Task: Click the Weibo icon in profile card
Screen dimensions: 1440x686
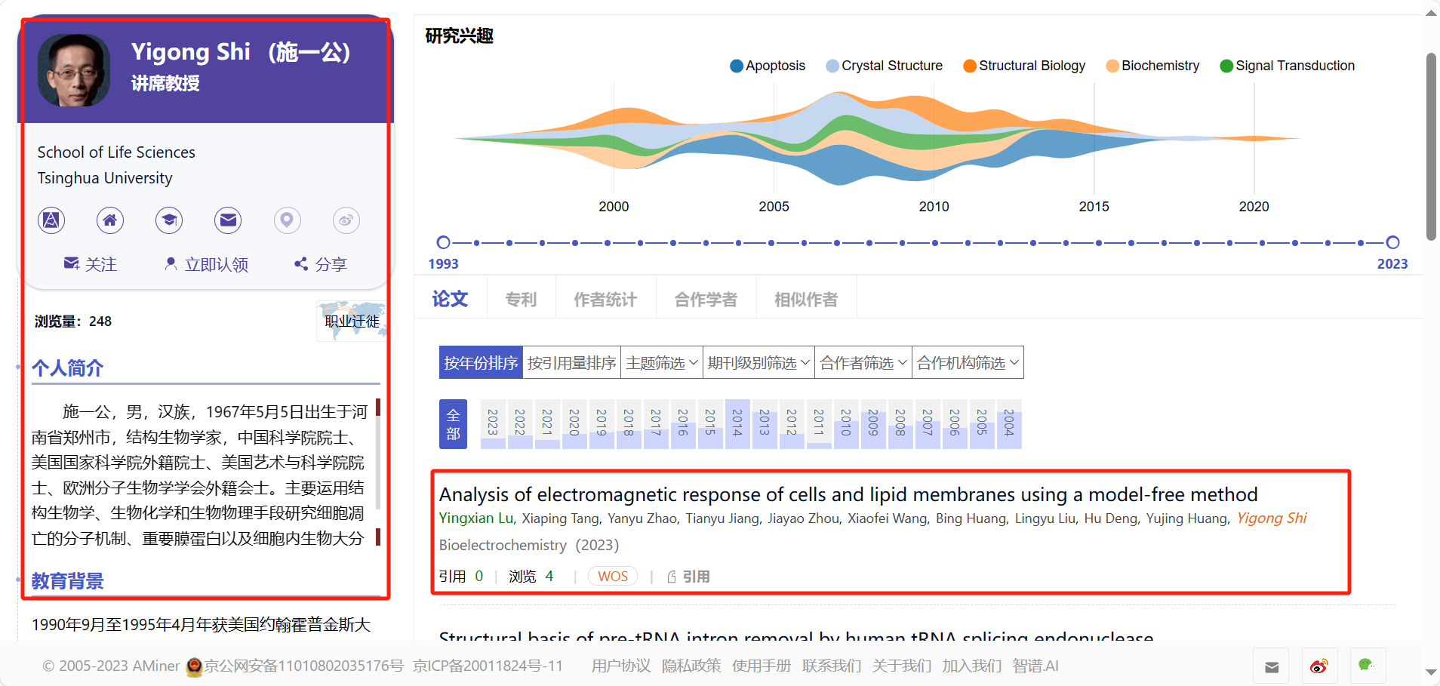Action: 346,220
